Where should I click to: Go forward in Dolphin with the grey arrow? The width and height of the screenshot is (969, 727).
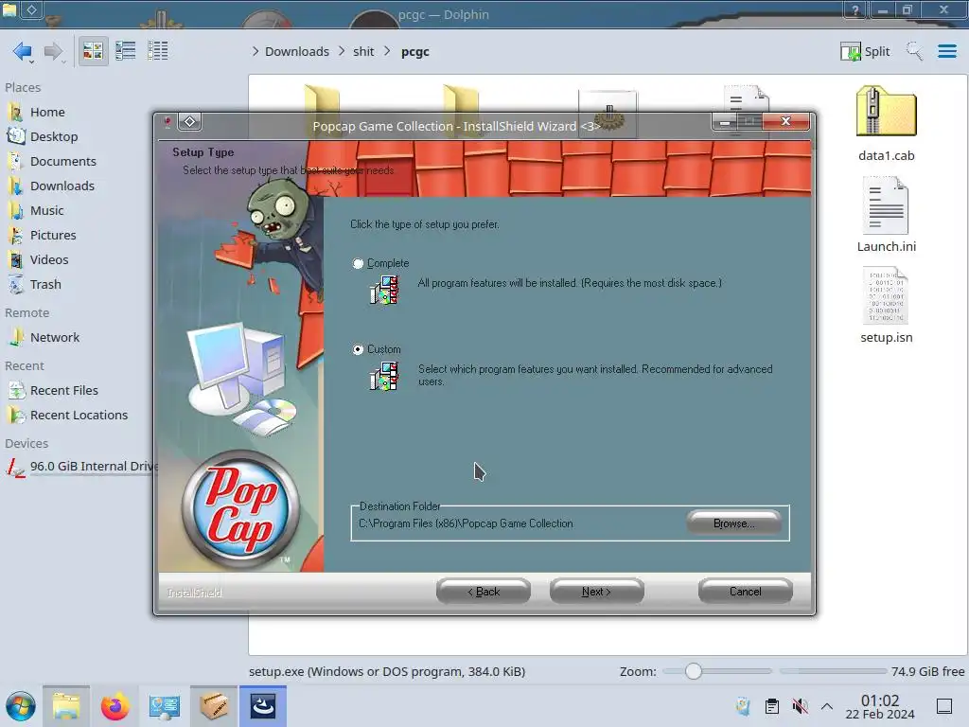click(54, 51)
